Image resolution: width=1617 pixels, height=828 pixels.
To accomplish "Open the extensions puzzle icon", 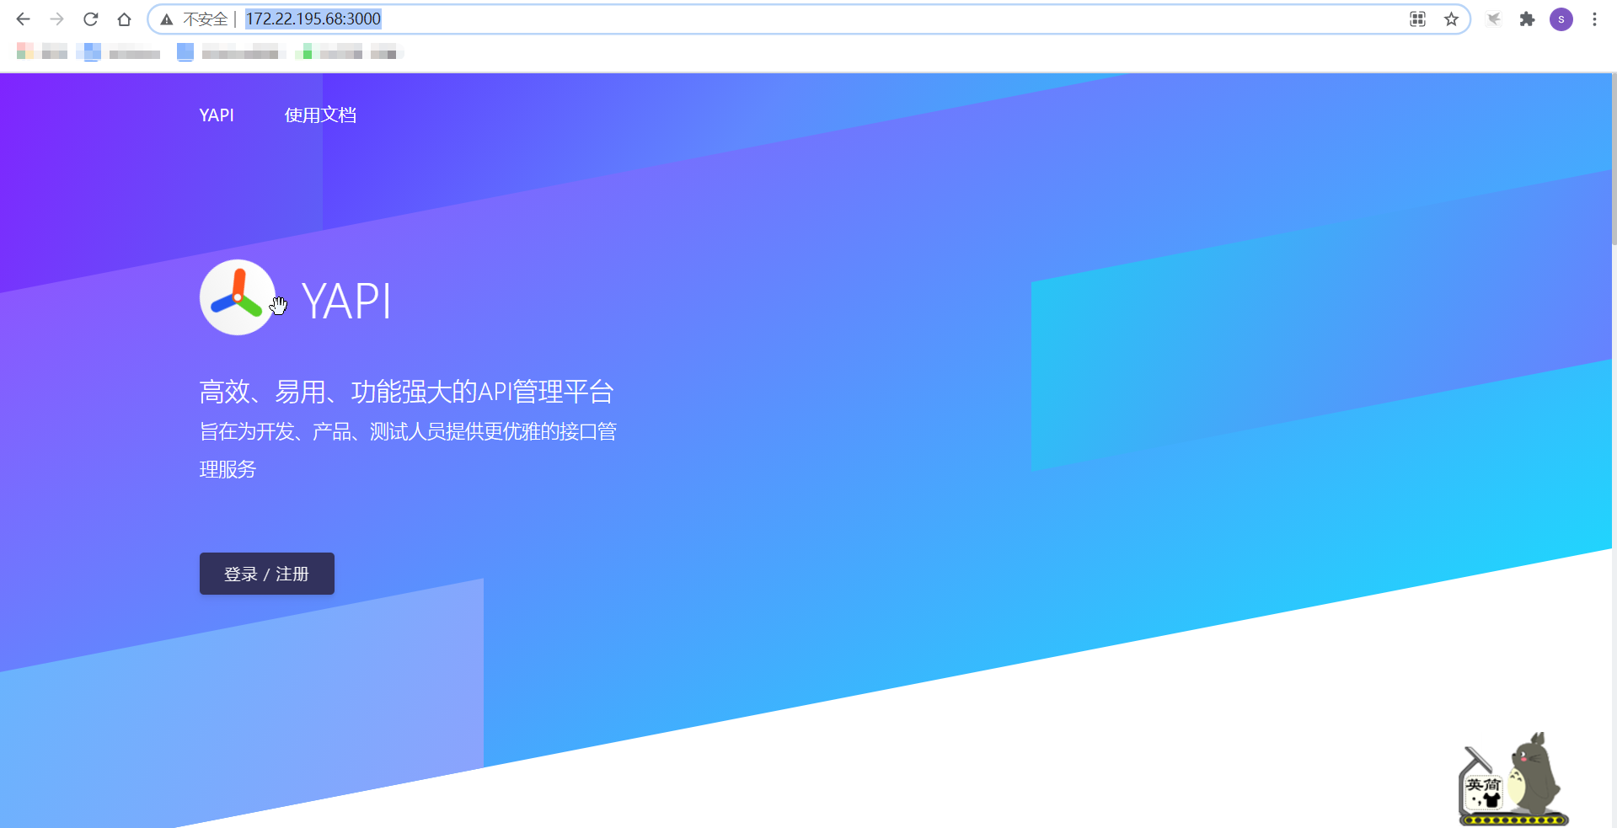I will pyautogui.click(x=1527, y=19).
